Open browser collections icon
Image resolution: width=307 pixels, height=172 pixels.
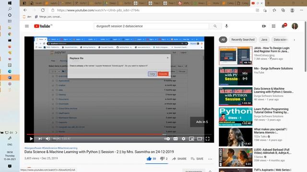[x=283, y=10]
